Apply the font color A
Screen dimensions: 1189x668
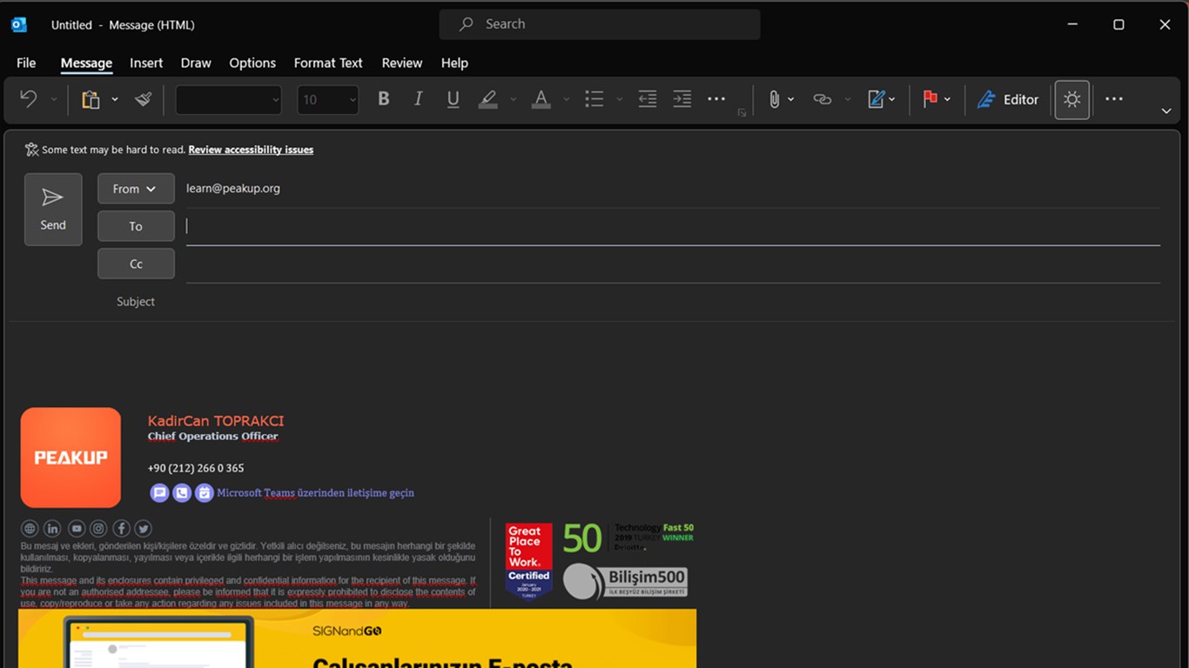point(541,99)
